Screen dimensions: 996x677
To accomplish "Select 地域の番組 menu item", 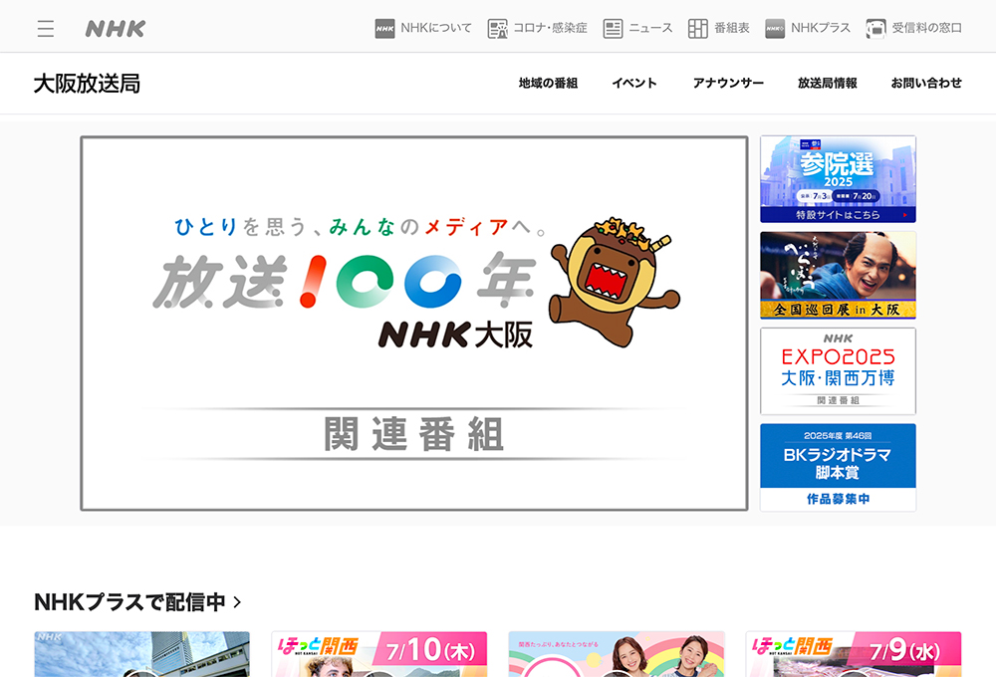I will pyautogui.click(x=548, y=84).
